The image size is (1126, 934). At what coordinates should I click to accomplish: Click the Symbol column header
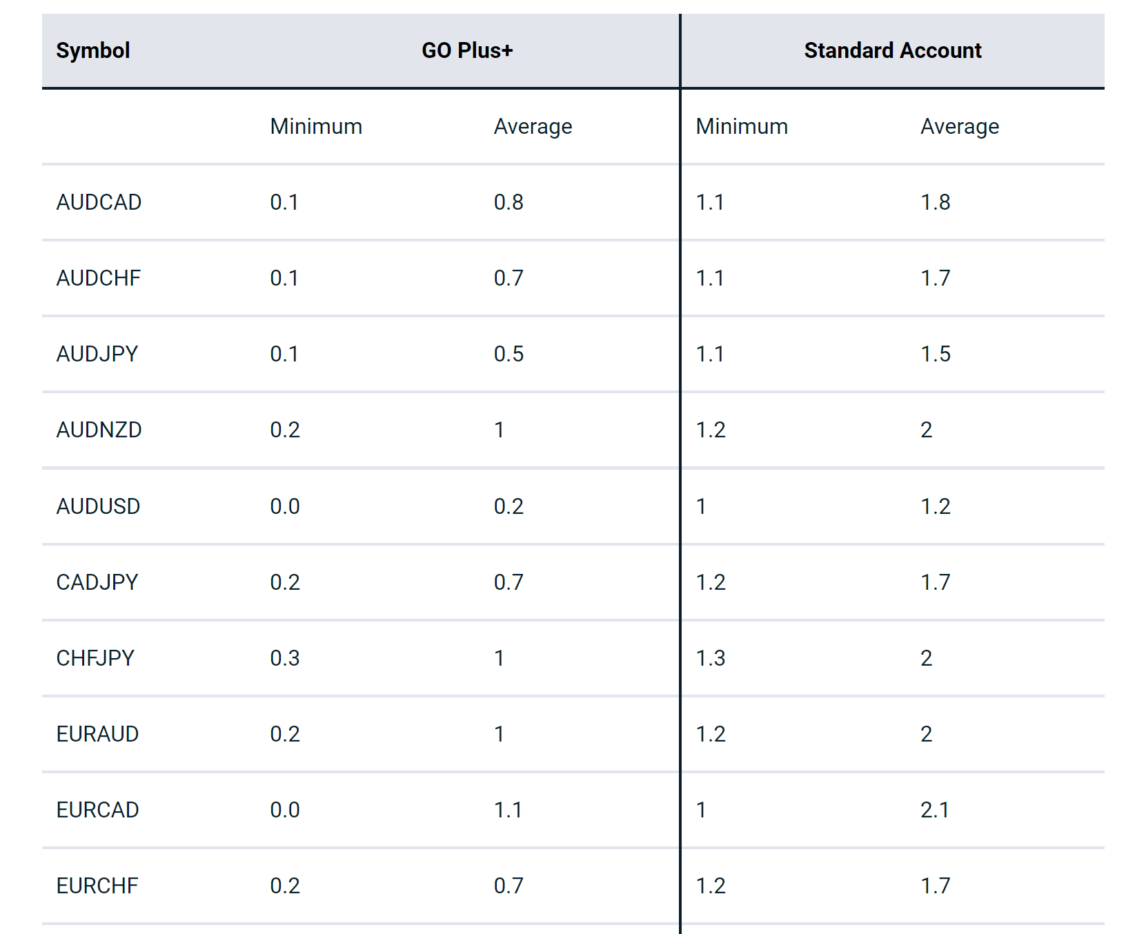click(x=93, y=50)
